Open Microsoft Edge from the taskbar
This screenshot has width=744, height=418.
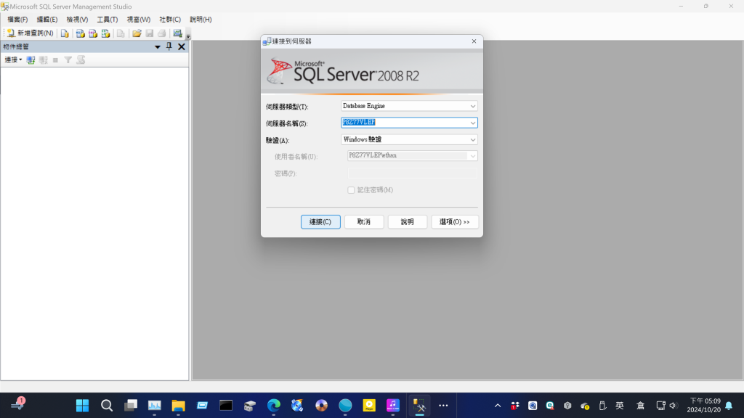click(x=273, y=406)
